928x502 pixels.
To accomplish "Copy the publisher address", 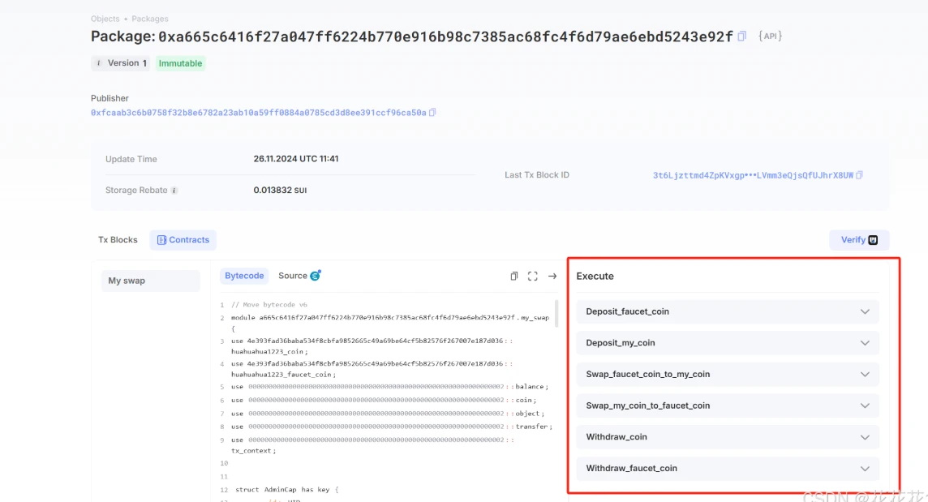I will tap(432, 113).
